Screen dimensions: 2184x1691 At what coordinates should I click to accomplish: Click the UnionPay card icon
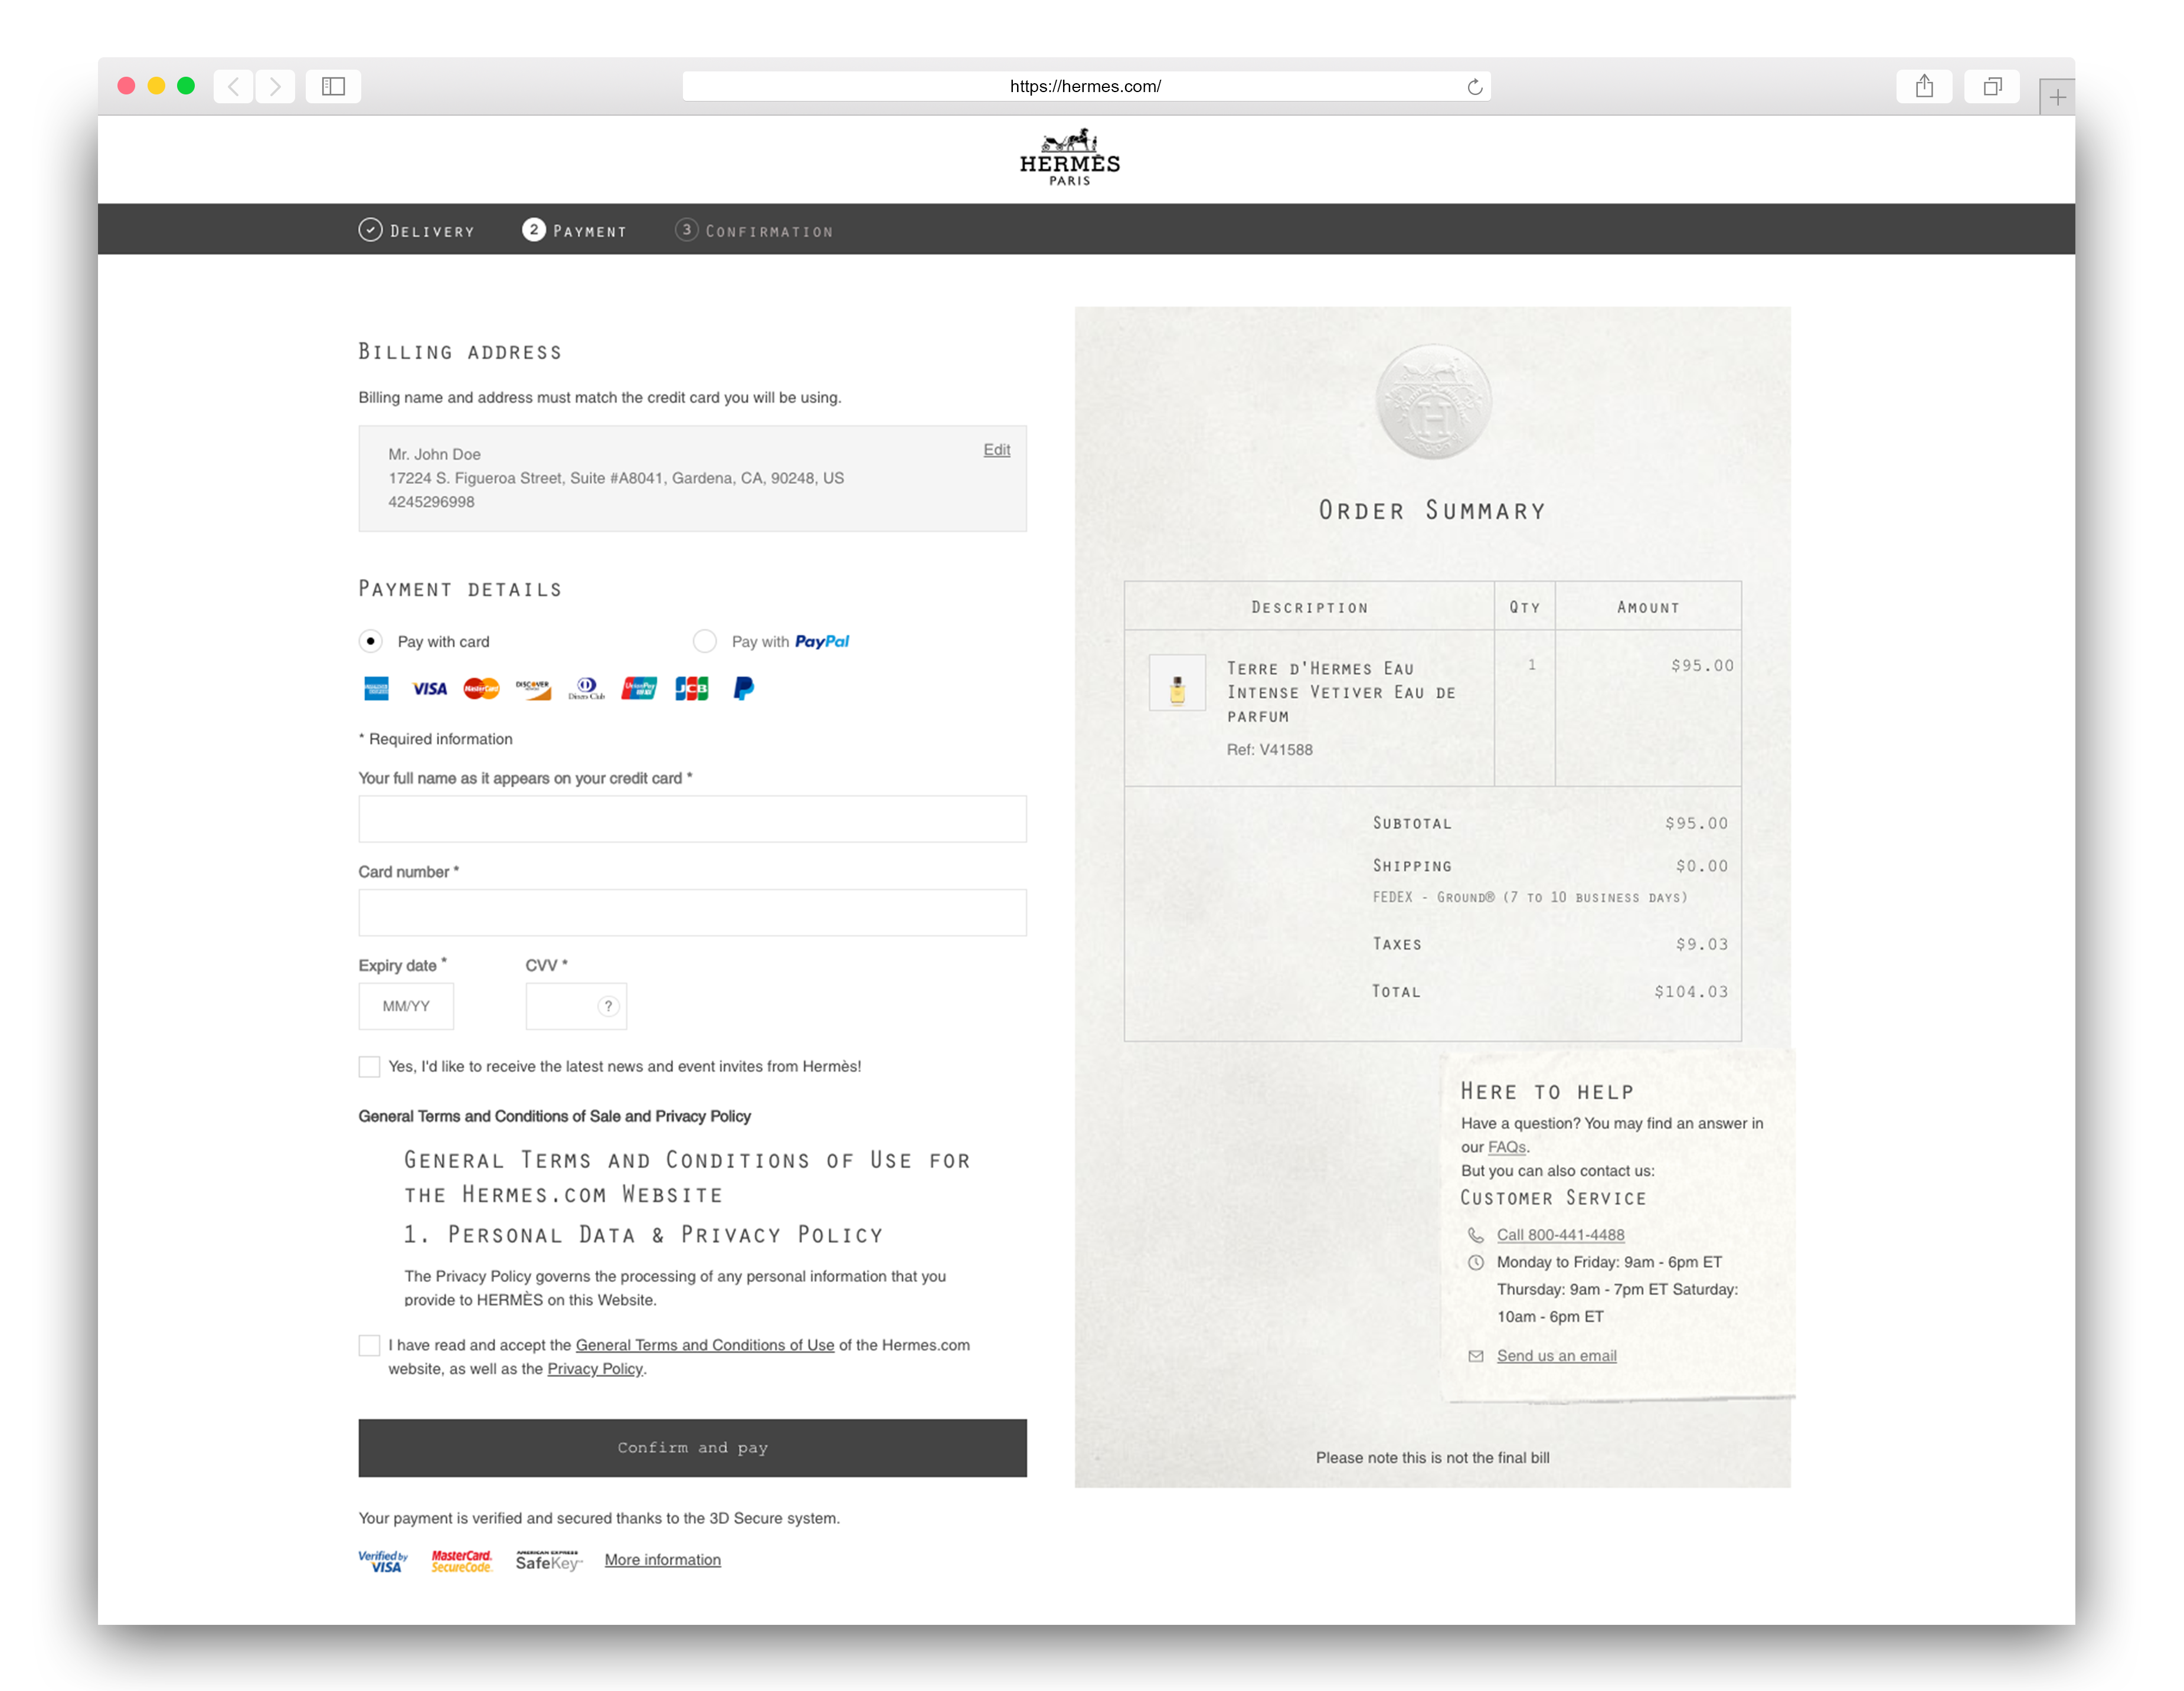click(639, 688)
